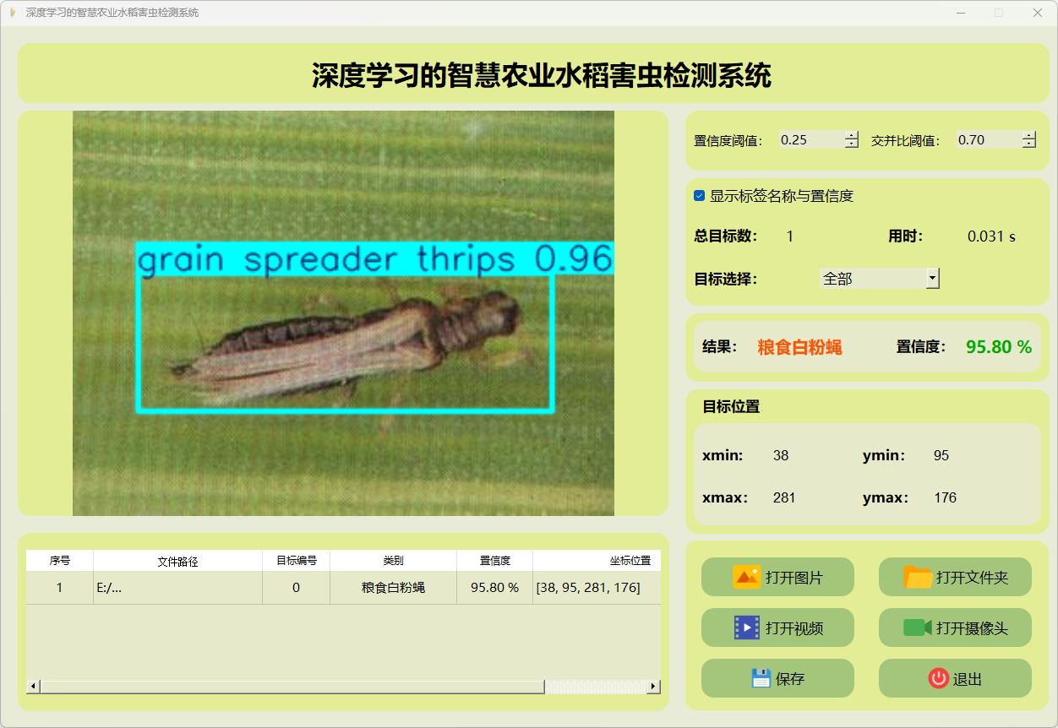The width and height of the screenshot is (1058, 728).
Task: Click the 置信度 column header in table
Action: coord(494,561)
